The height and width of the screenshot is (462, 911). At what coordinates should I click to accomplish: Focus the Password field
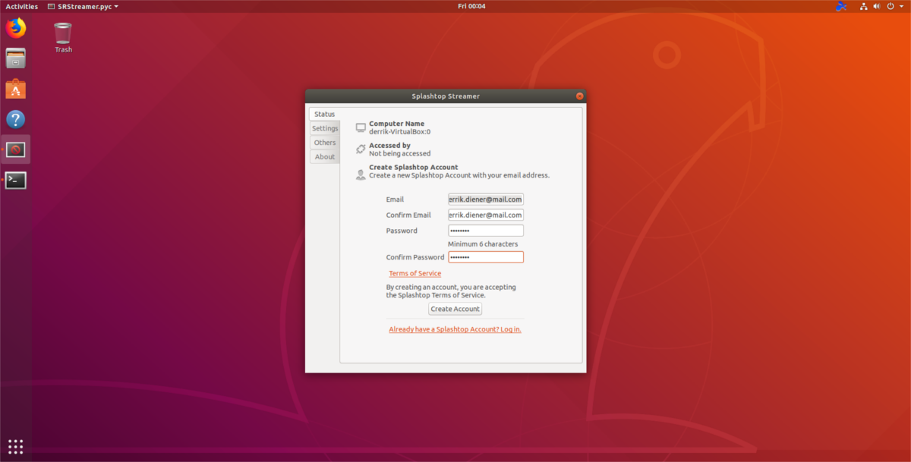tap(485, 231)
